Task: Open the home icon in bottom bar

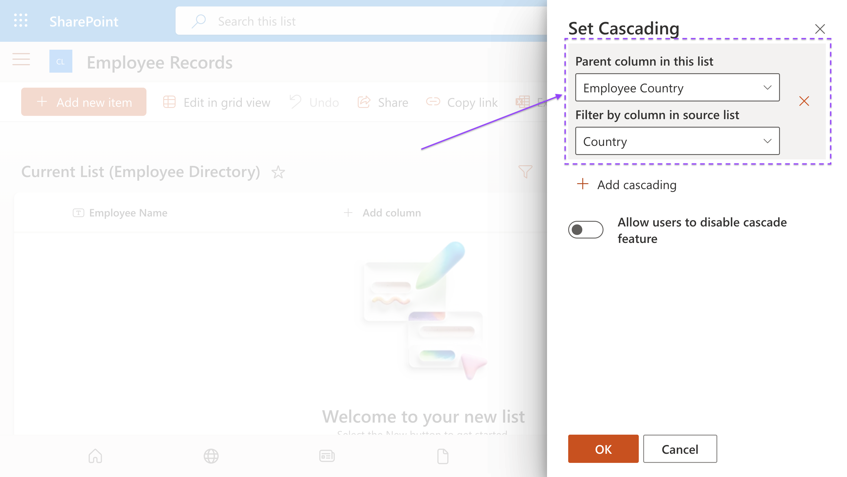Action: click(95, 456)
